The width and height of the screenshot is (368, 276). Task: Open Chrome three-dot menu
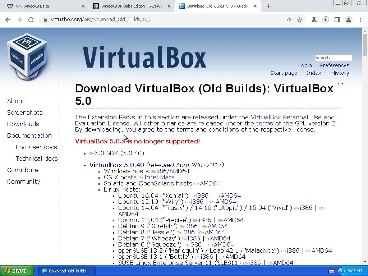360,20
